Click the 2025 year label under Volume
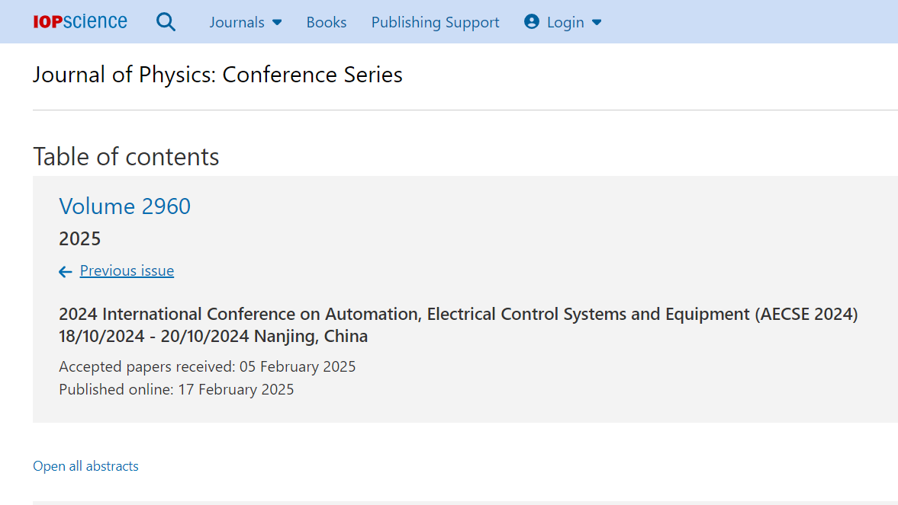898x505 pixels. click(x=80, y=238)
